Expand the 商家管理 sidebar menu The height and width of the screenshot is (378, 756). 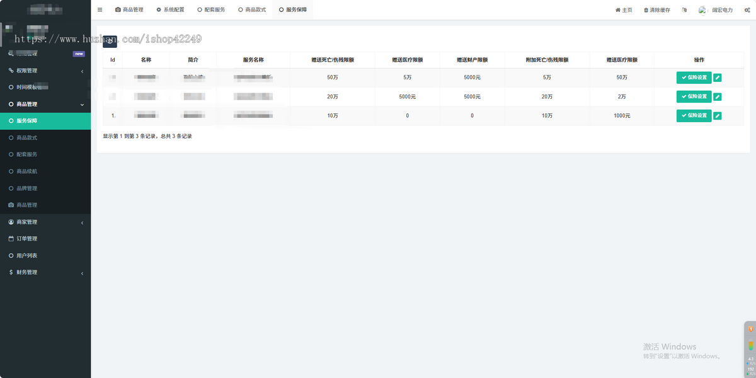[x=45, y=222]
